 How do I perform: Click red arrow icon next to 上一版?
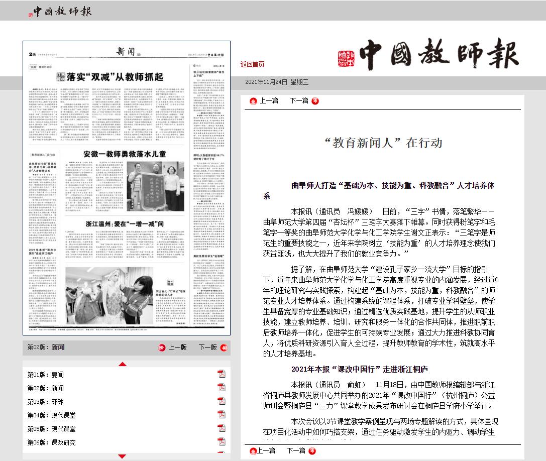(x=162, y=347)
